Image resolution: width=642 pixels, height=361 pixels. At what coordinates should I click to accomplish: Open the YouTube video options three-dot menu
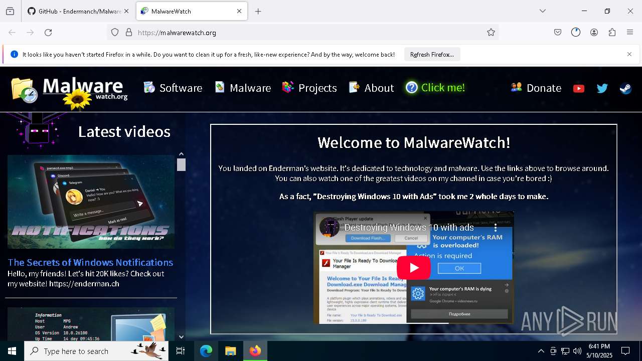point(496,228)
